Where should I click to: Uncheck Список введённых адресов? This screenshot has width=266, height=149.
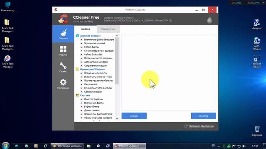[81, 50]
